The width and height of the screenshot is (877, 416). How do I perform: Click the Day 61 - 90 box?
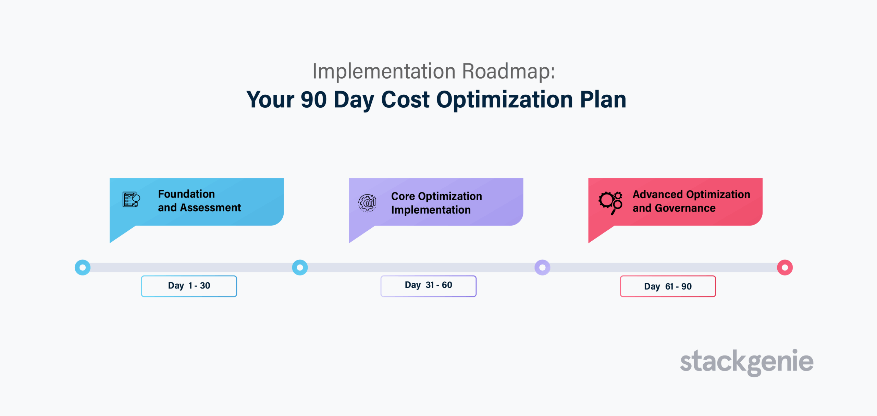click(x=668, y=286)
